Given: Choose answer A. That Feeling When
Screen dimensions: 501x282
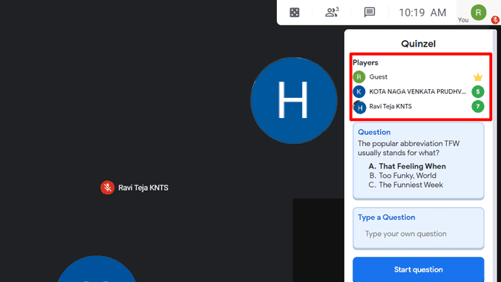Looking at the screenshot, I should coord(407,166).
